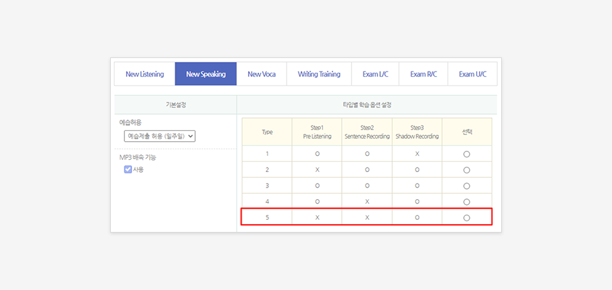Click the 예습허용 label
The height and width of the screenshot is (290, 612).
pos(130,122)
